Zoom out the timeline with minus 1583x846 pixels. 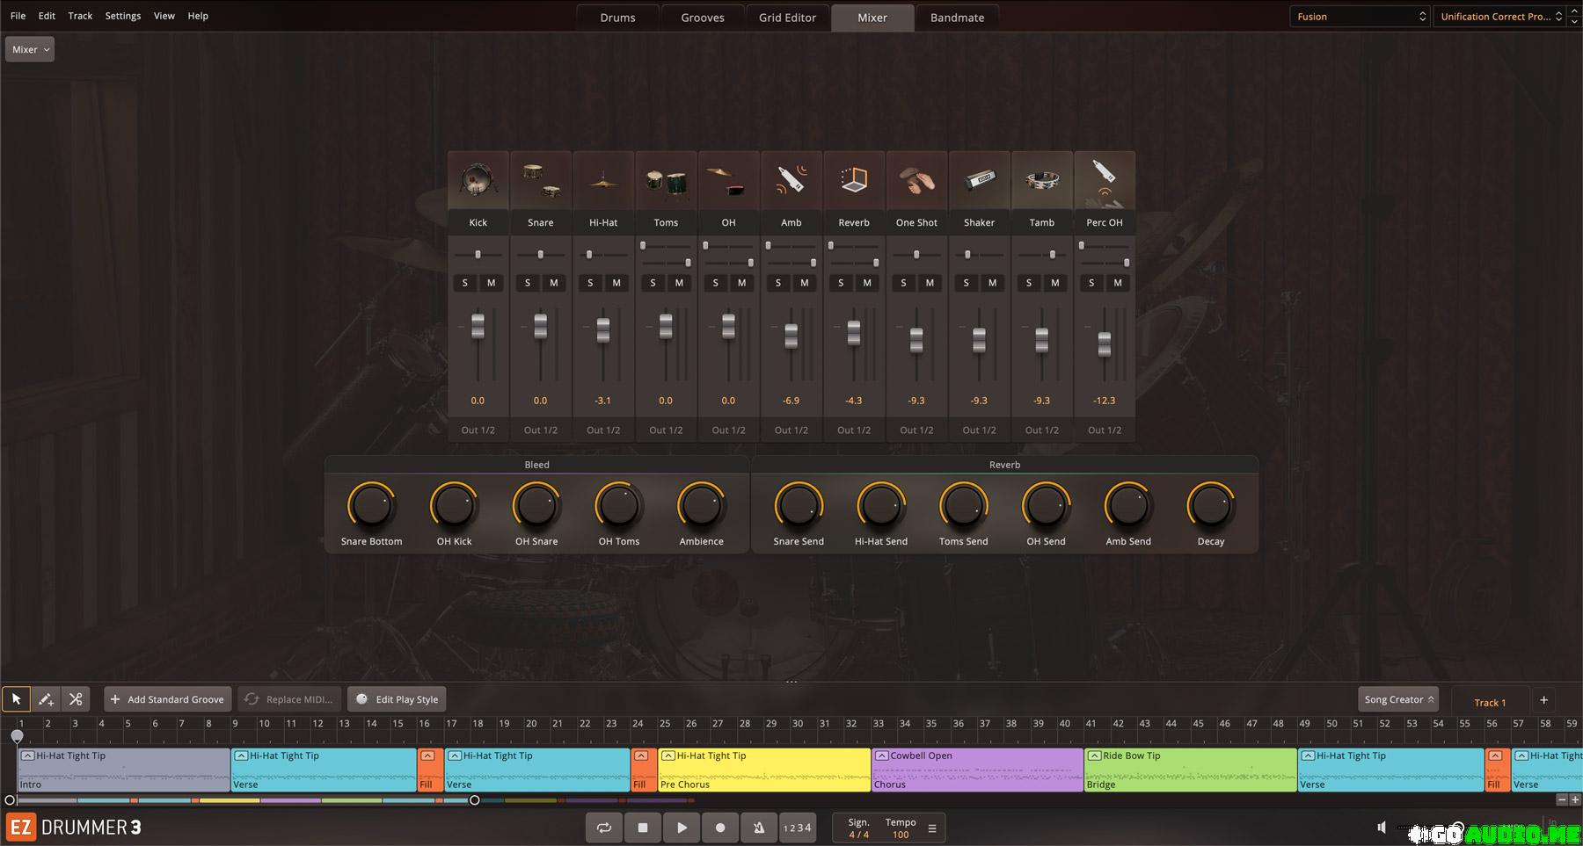point(1562,799)
